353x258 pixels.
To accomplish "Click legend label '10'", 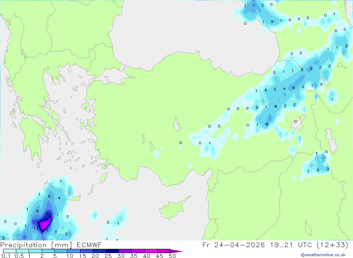I will tap(70, 256).
